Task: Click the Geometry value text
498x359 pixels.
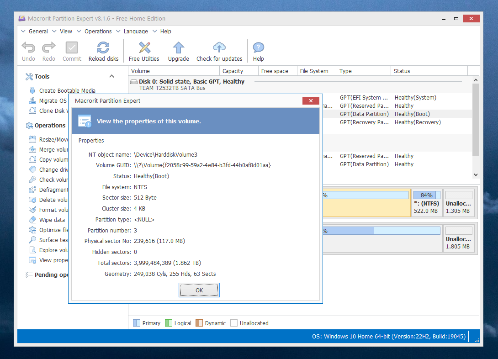Action: [x=175, y=274]
